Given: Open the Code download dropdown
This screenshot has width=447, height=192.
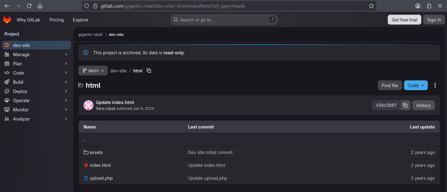Looking at the screenshot, I should pyautogui.click(x=416, y=85).
